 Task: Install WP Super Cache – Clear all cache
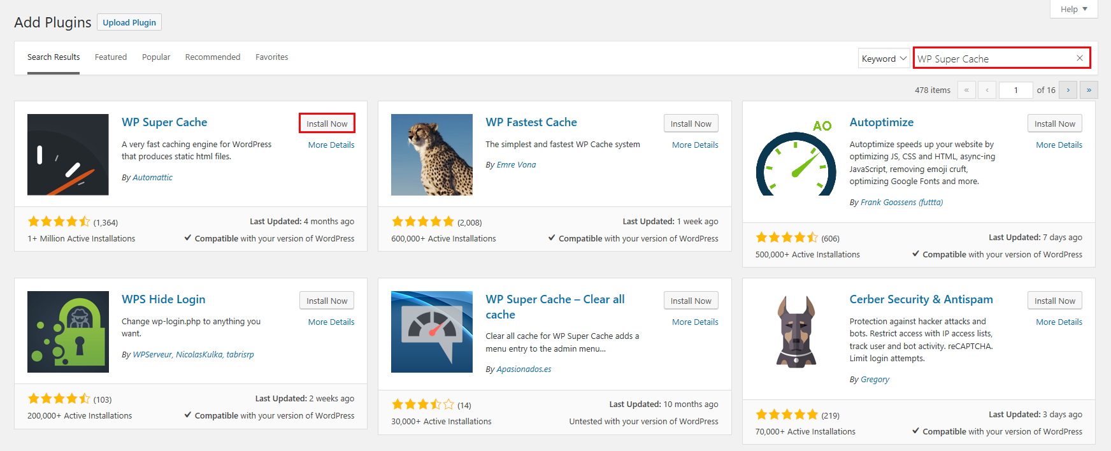[x=691, y=301]
